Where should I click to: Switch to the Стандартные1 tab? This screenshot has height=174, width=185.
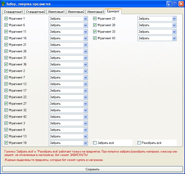[13, 12]
